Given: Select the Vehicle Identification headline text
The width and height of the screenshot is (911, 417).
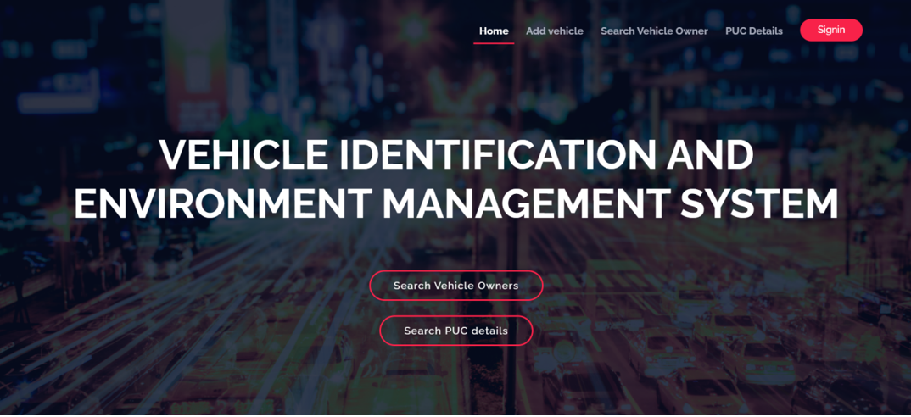Looking at the screenshot, I should 456,179.
